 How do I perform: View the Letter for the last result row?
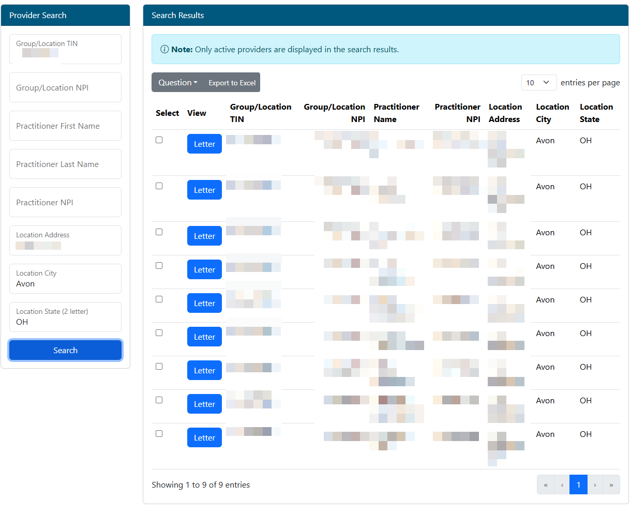click(204, 438)
